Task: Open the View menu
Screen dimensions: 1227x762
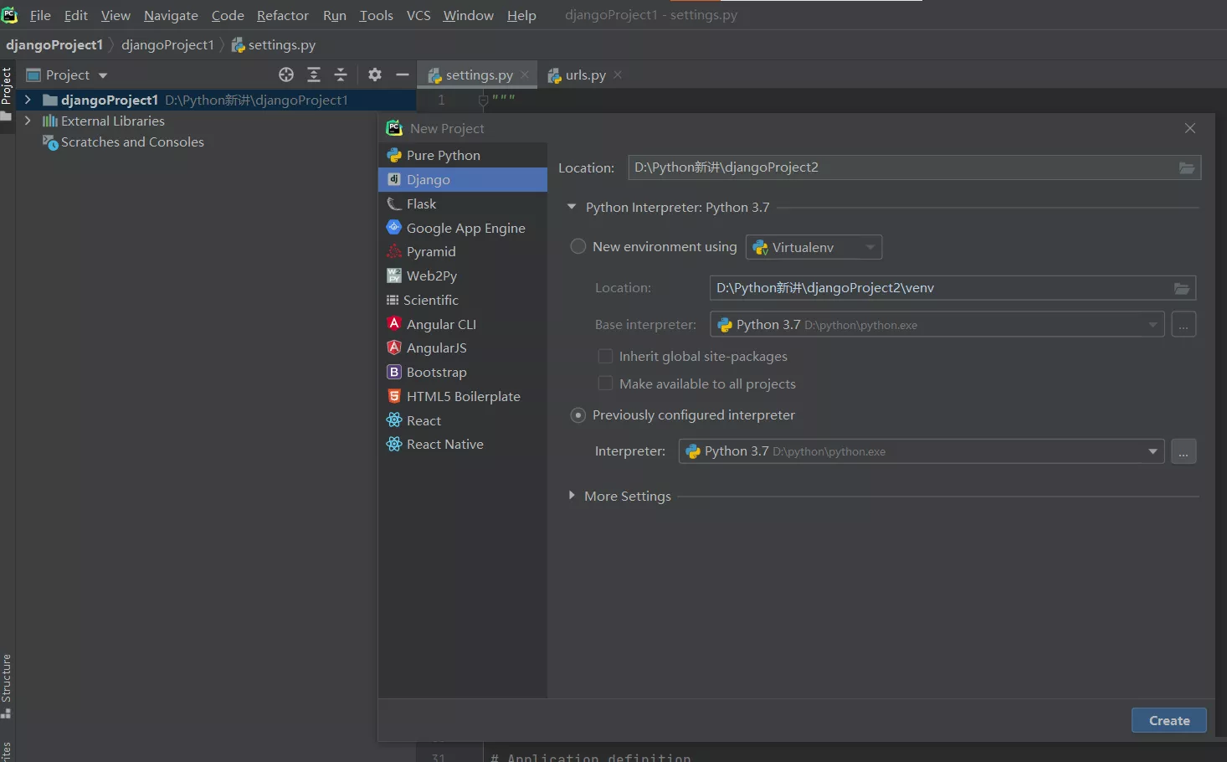Action: pyautogui.click(x=116, y=15)
